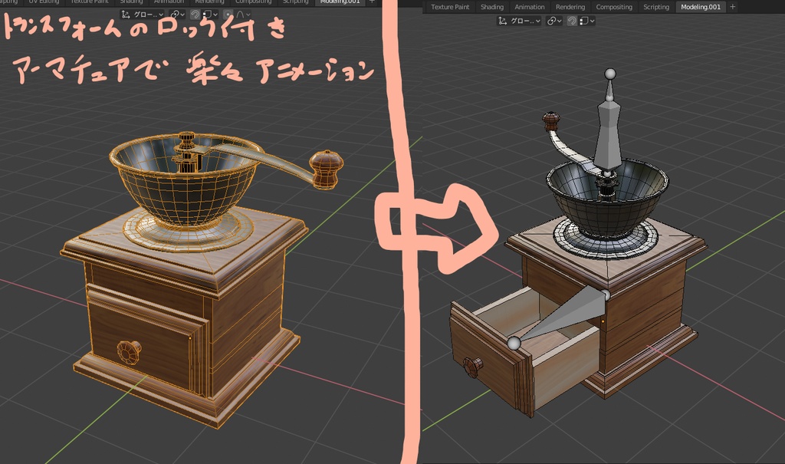The height and width of the screenshot is (464, 785).
Task: Toggle proportional editing in the left viewport header
Action: 228,13
